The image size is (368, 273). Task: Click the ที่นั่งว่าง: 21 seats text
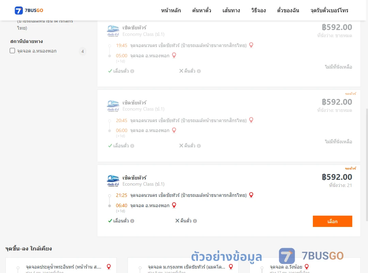[340, 185]
